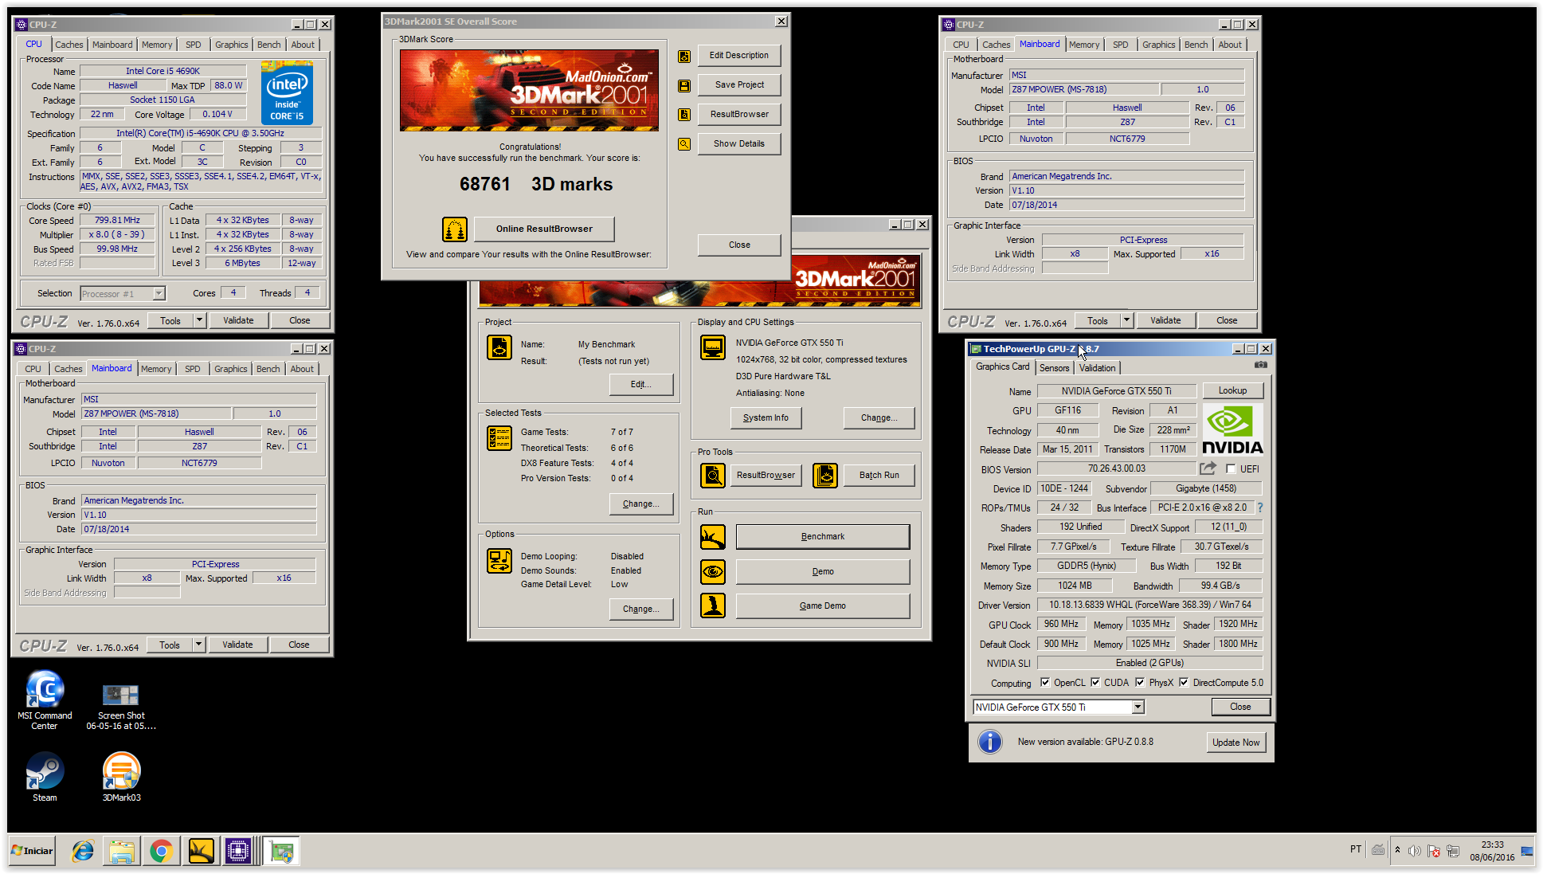
Task: Open Sensors tab in GPU-Z
Action: coord(1054,368)
